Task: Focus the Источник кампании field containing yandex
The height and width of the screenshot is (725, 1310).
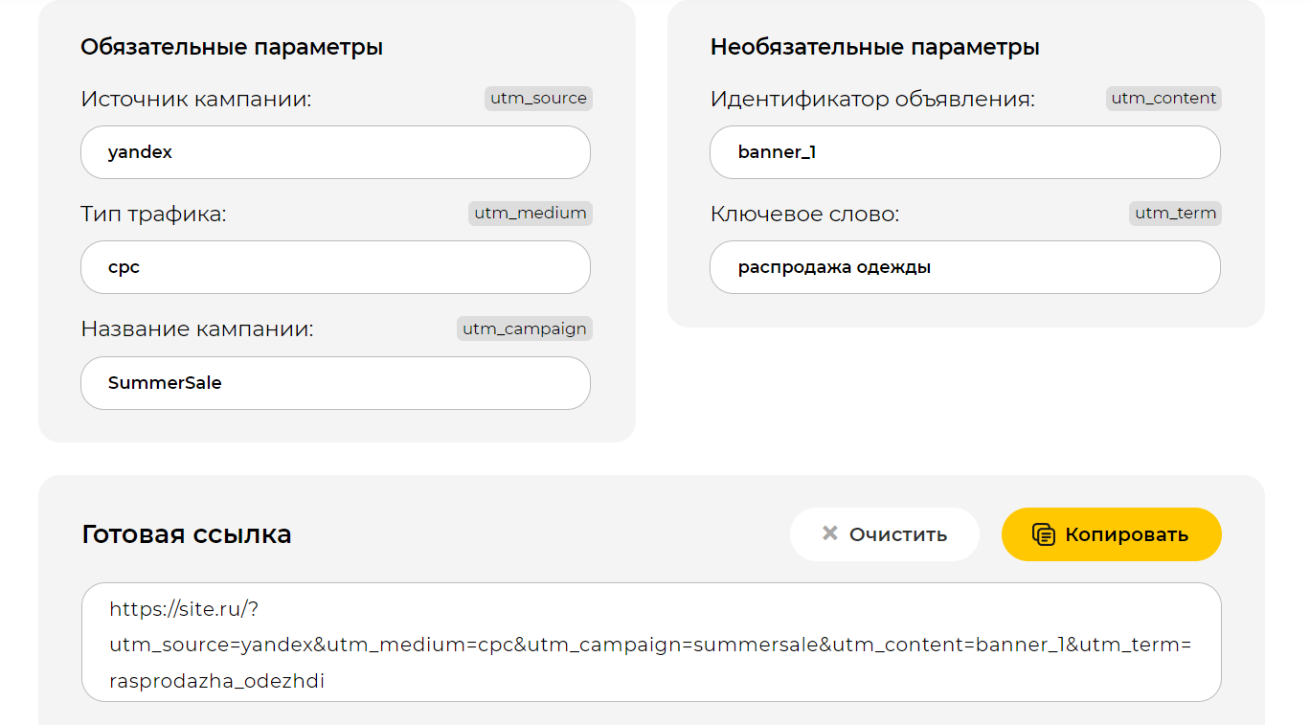Action: (x=335, y=152)
